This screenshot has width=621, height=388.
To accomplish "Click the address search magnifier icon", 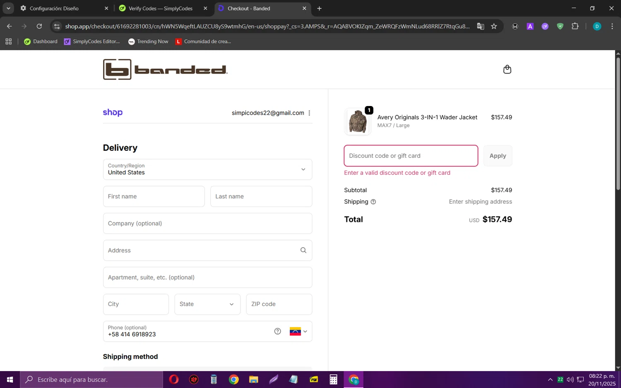I will click(303, 250).
